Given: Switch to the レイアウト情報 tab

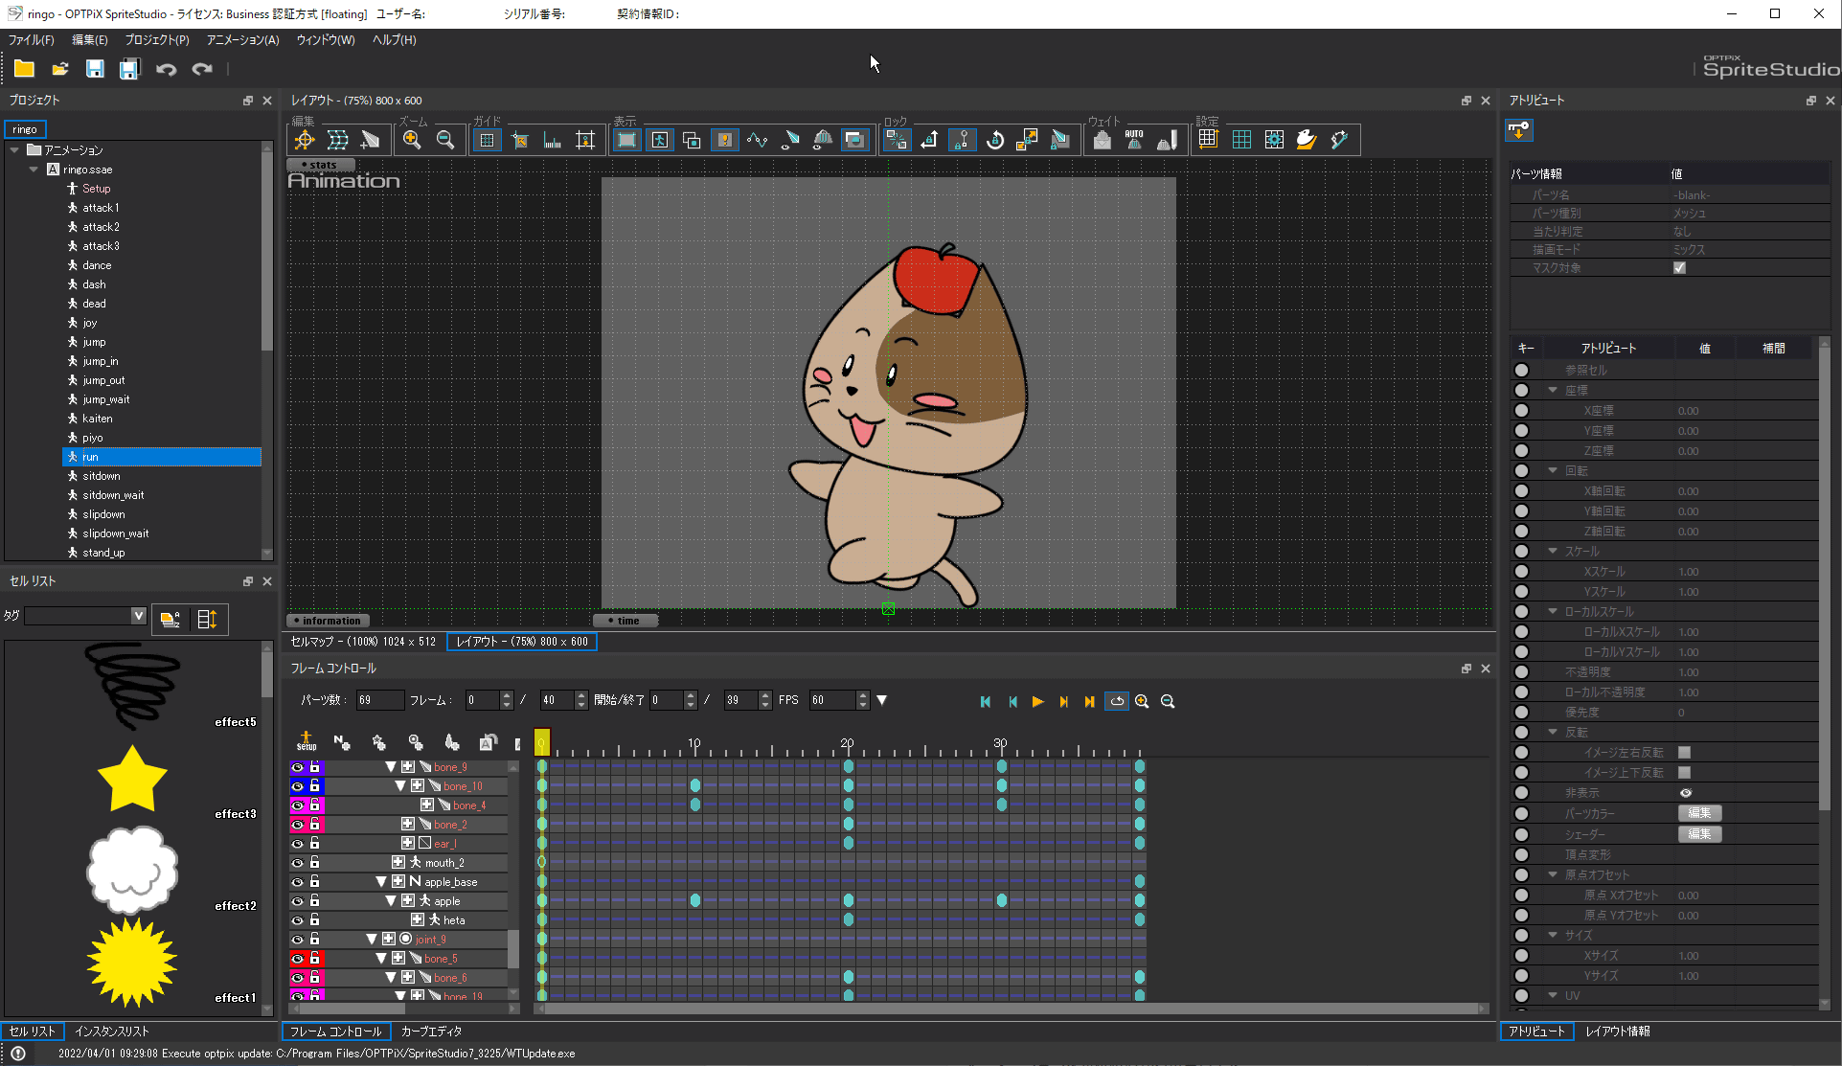Looking at the screenshot, I should tap(1618, 1032).
